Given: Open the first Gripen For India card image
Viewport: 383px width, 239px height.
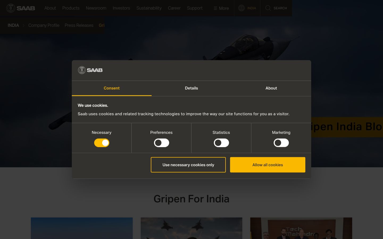Looking at the screenshot, I should pos(82,228).
